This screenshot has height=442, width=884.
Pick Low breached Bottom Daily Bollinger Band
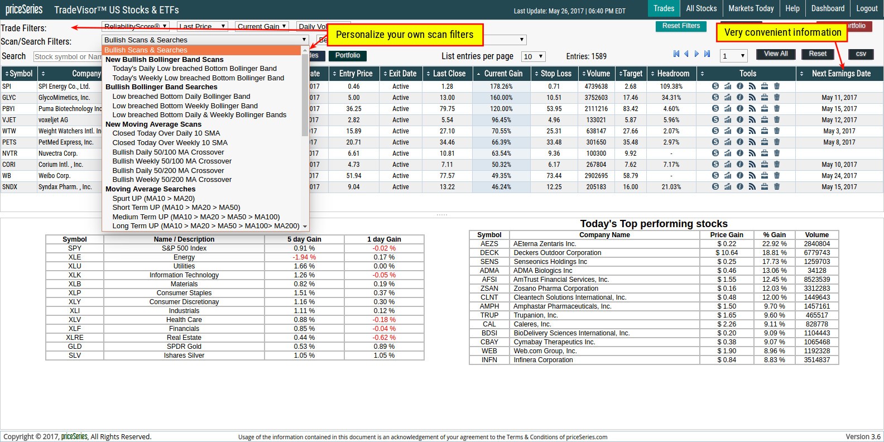[x=181, y=97]
